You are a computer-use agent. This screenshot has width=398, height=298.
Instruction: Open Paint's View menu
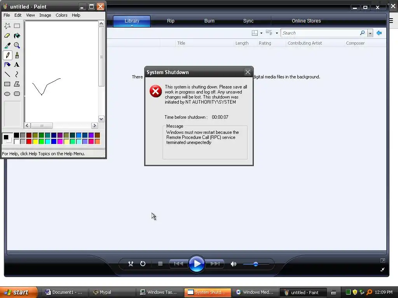(30, 15)
